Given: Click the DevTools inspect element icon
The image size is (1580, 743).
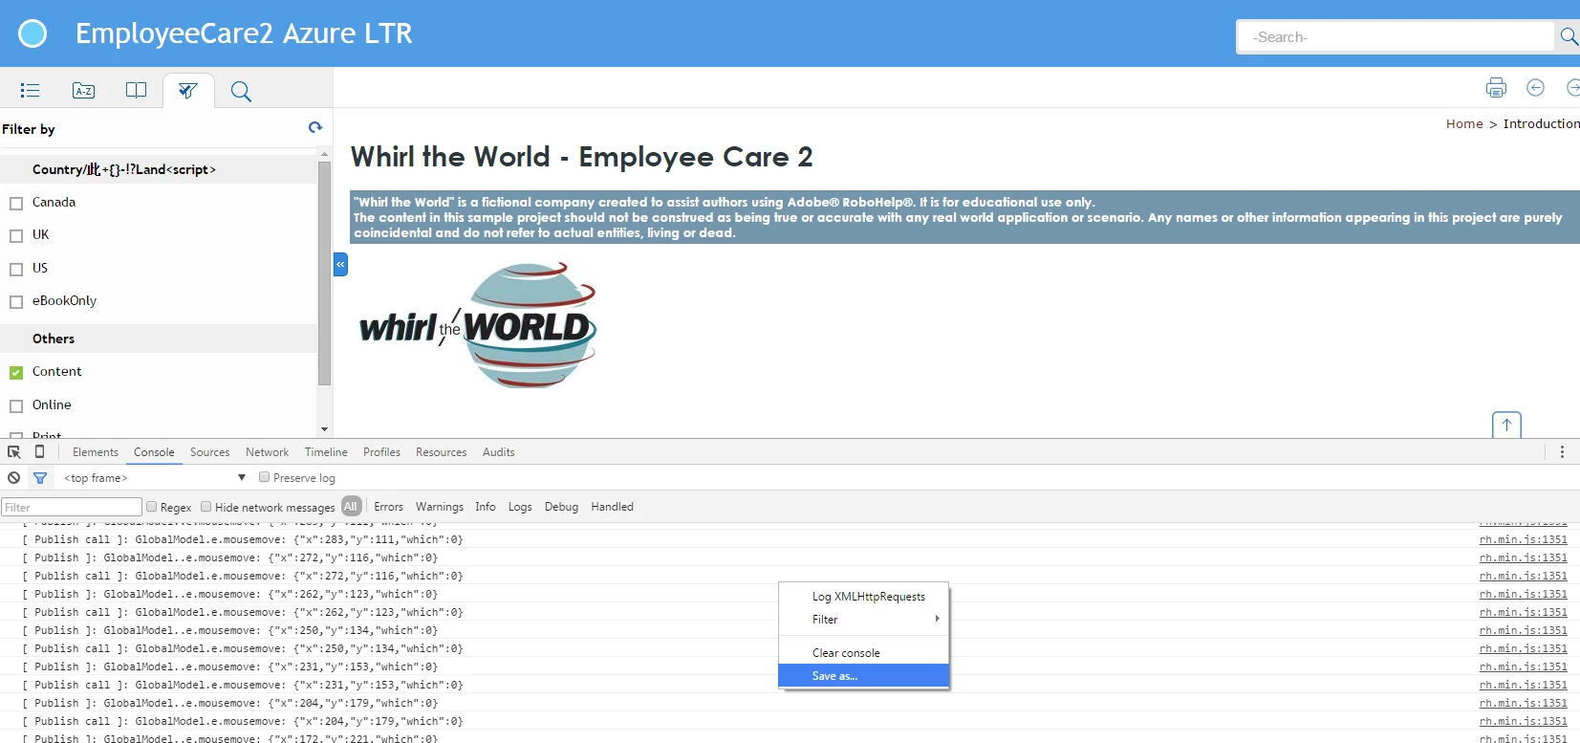Looking at the screenshot, I should coord(14,452).
